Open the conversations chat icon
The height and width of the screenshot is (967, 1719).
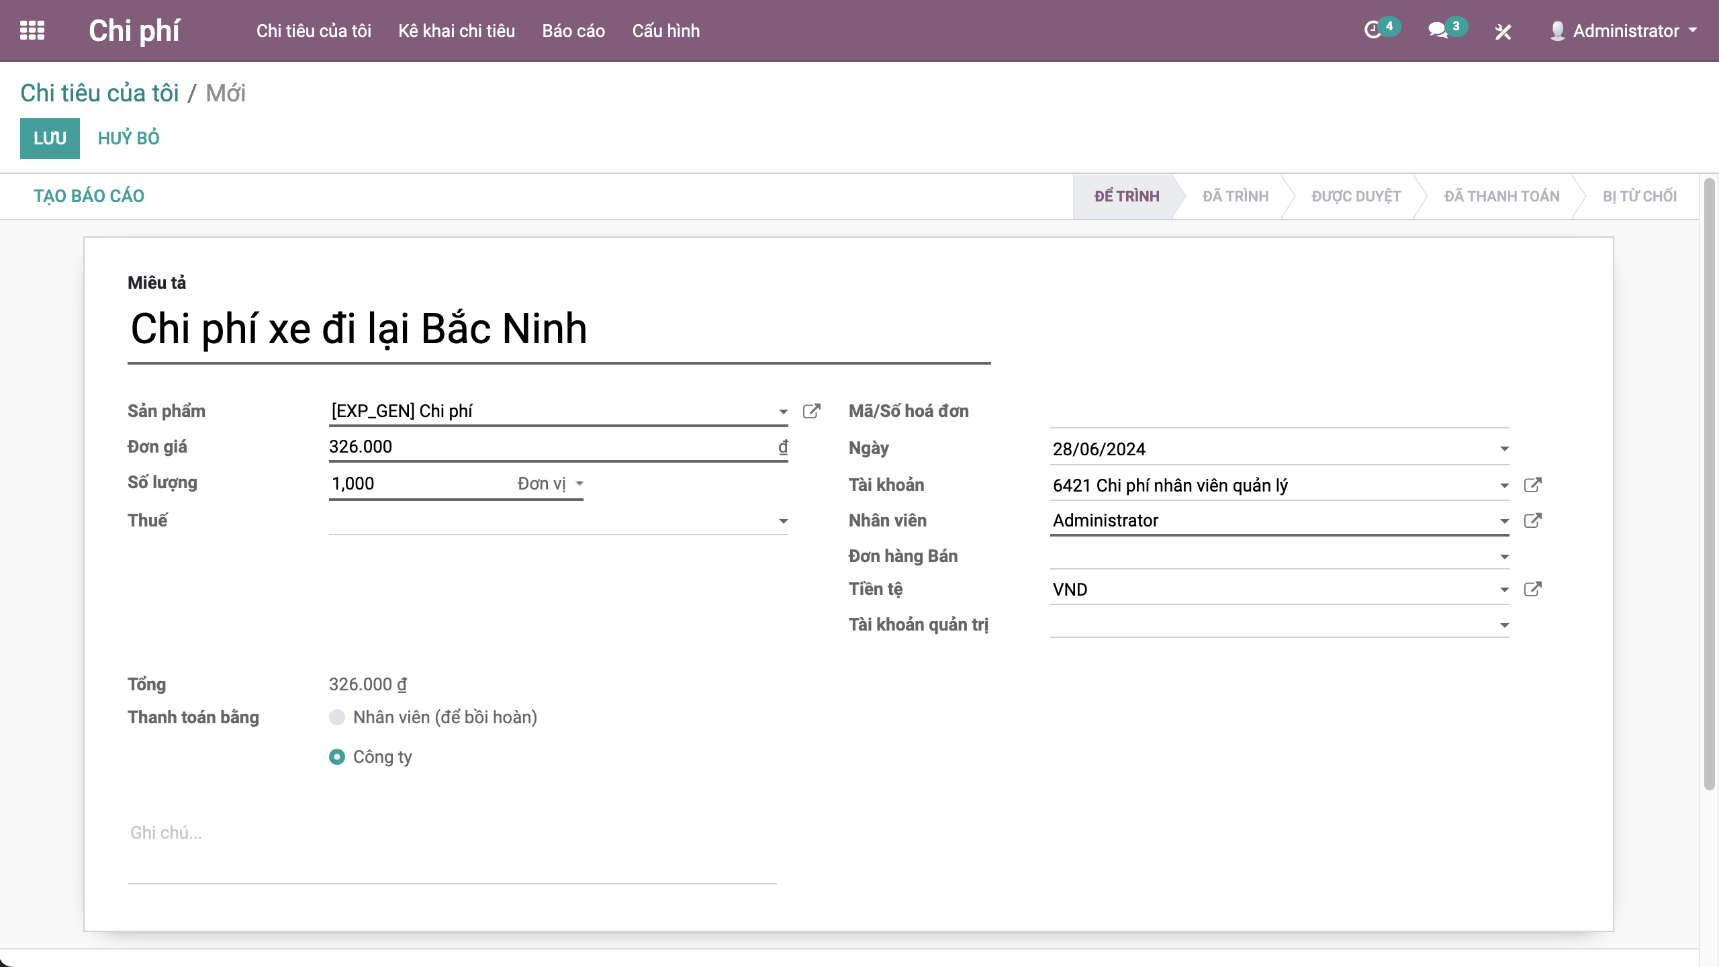pyautogui.click(x=1438, y=30)
